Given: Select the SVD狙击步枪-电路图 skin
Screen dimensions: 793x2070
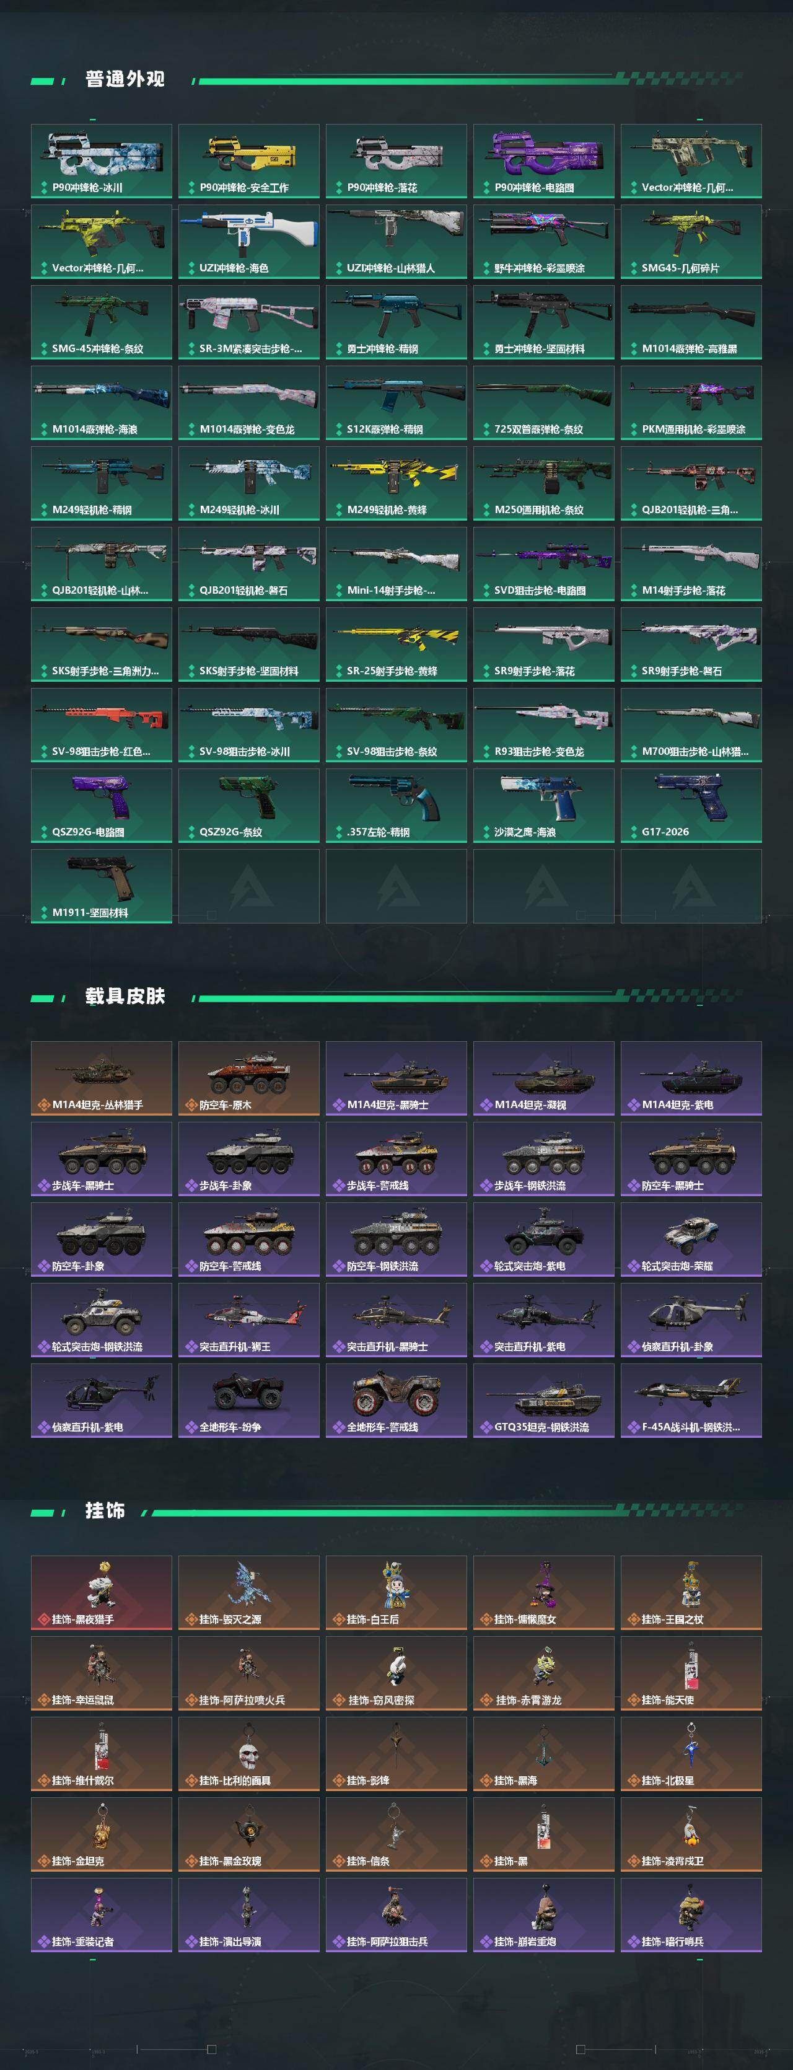Looking at the screenshot, I should click(543, 563).
